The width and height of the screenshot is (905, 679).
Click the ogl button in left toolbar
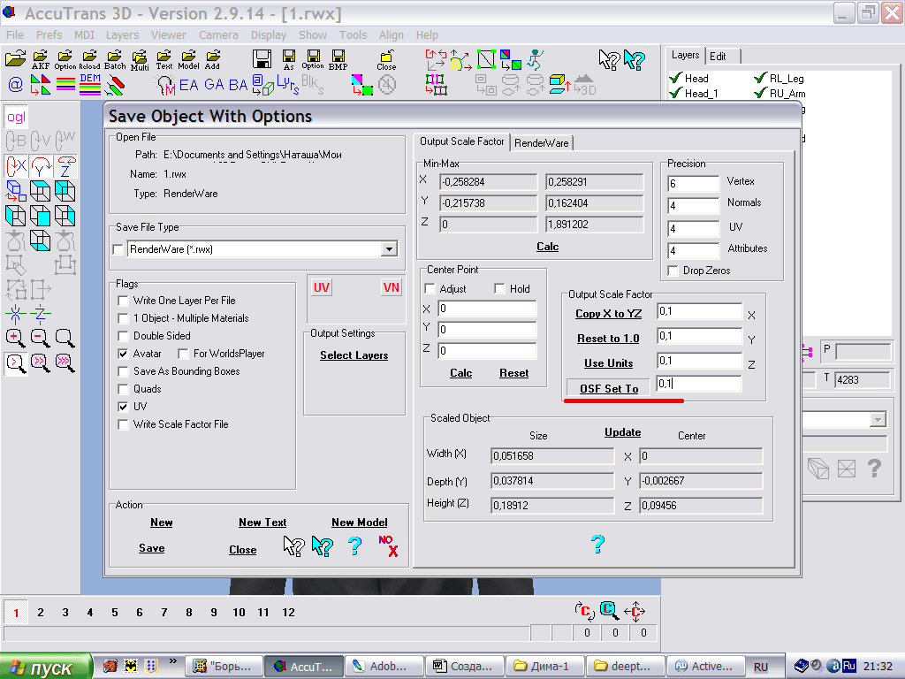(x=16, y=118)
